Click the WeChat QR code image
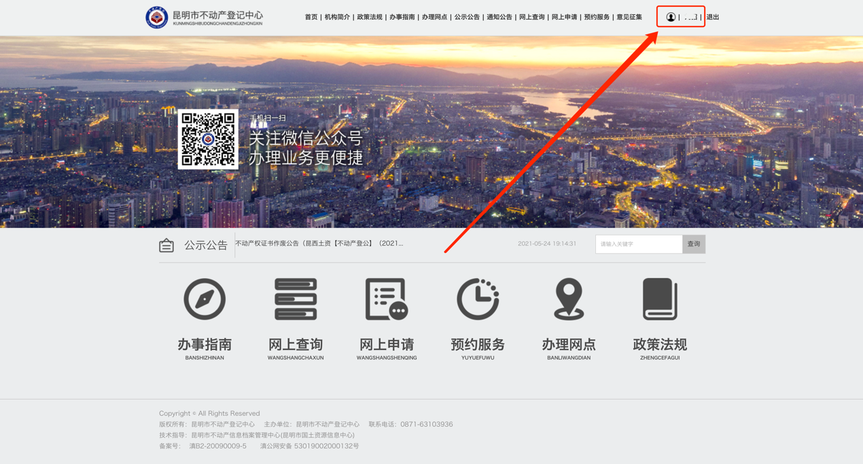863x464 pixels. (x=208, y=139)
